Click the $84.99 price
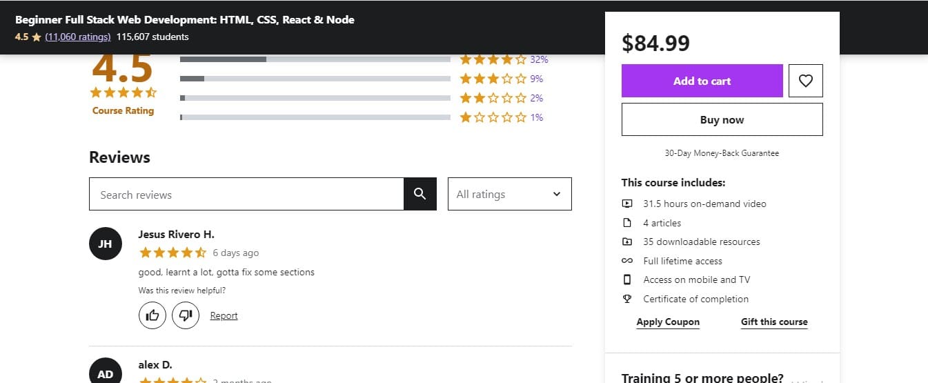The width and height of the screenshot is (928, 383). click(x=655, y=43)
